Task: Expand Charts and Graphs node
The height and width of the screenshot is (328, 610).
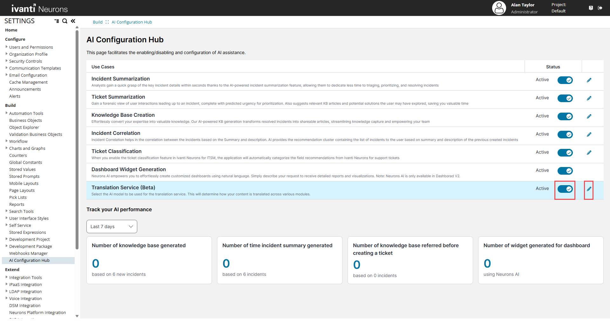Action: tap(6, 148)
